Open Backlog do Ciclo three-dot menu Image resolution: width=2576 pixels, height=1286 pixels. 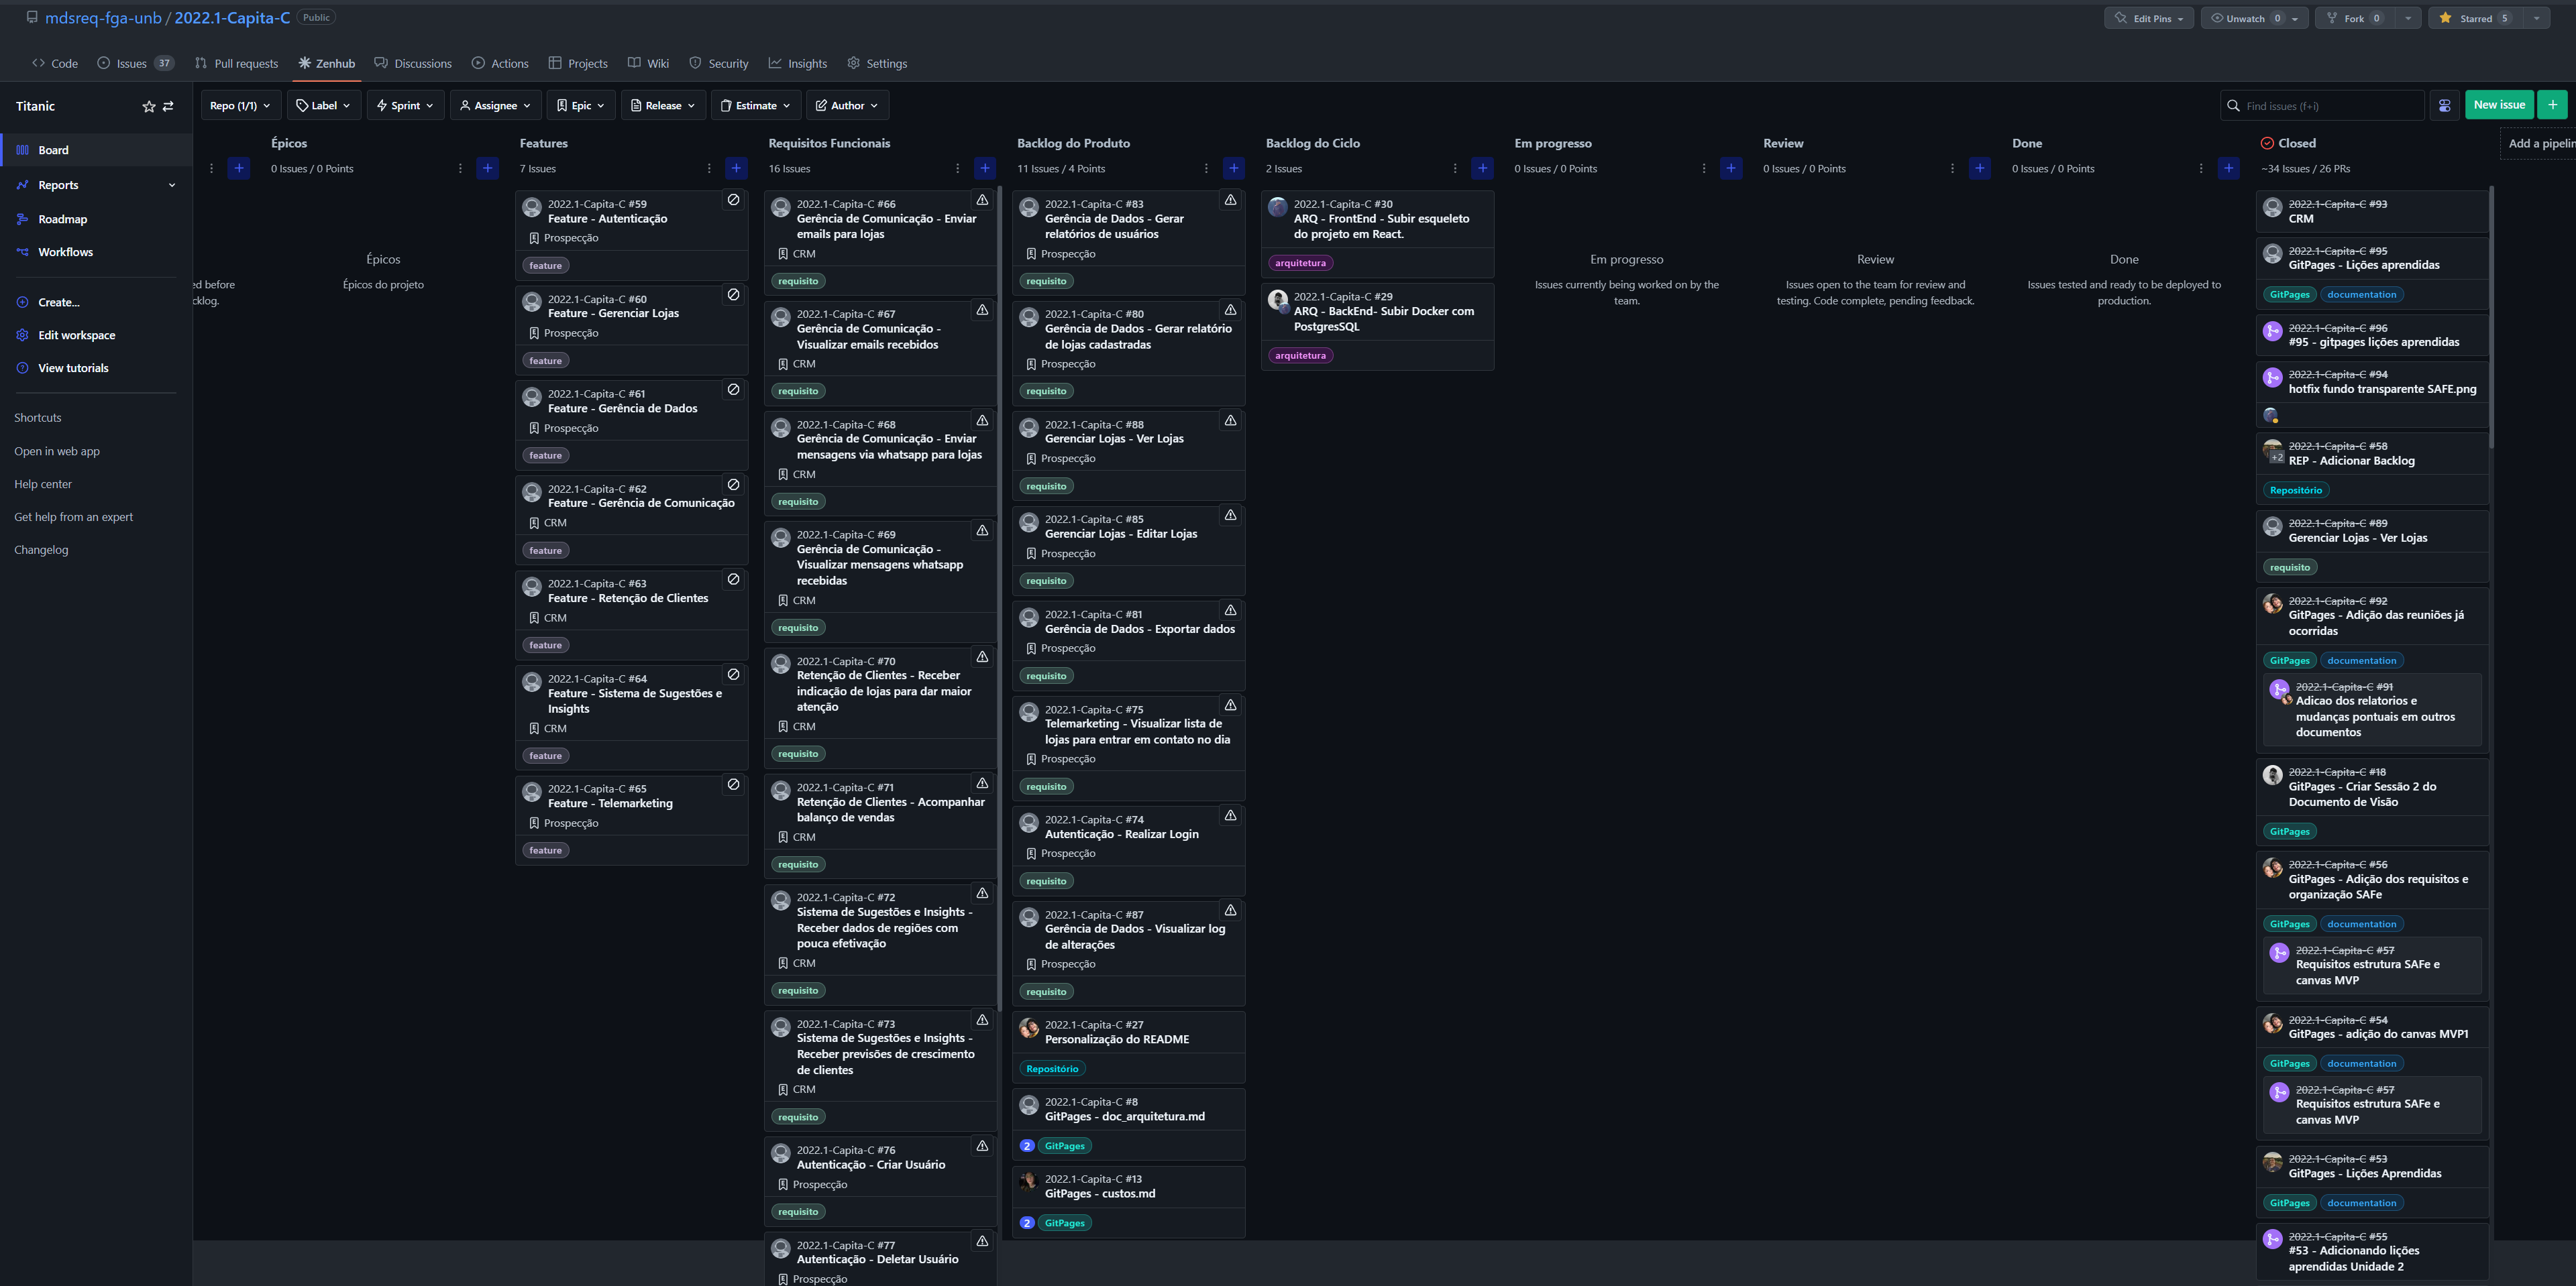1454,168
